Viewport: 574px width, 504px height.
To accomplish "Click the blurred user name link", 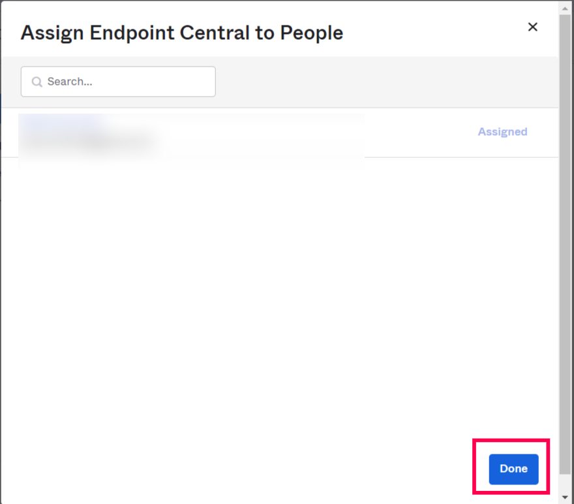I will click(62, 123).
